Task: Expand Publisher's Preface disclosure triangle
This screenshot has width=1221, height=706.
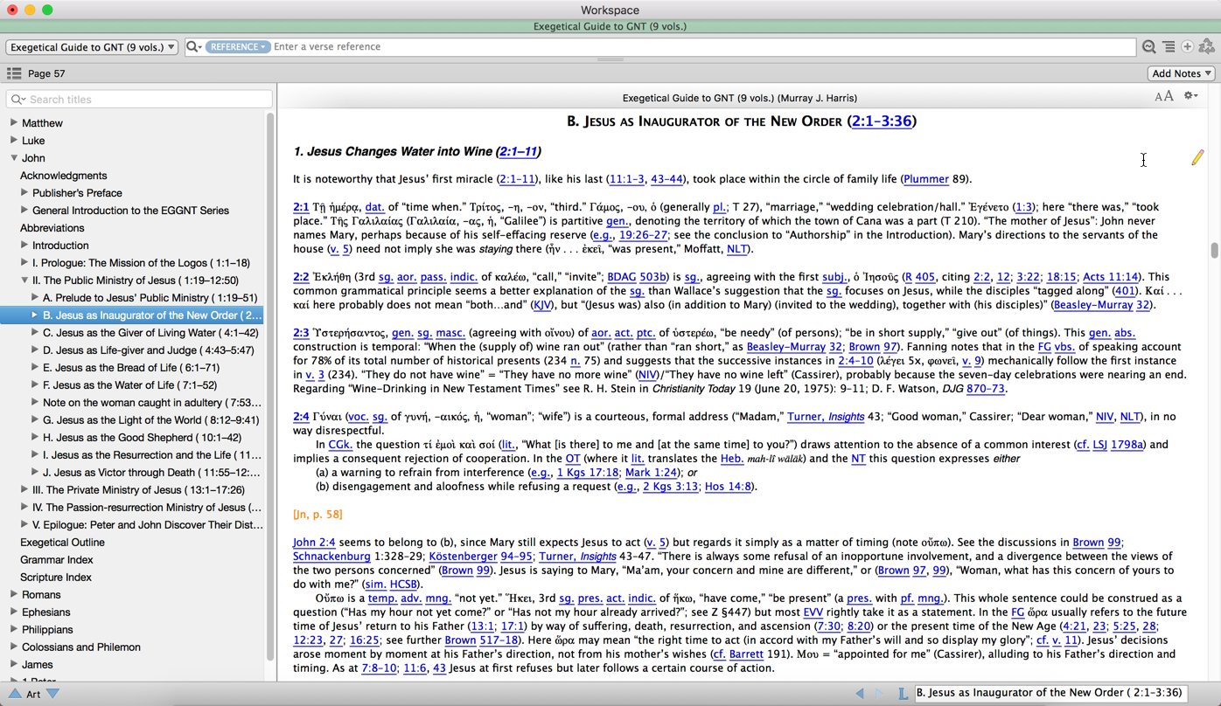Action: [x=24, y=192]
